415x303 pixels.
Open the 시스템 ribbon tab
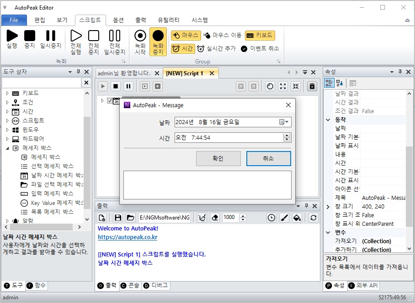pyautogui.click(x=200, y=20)
